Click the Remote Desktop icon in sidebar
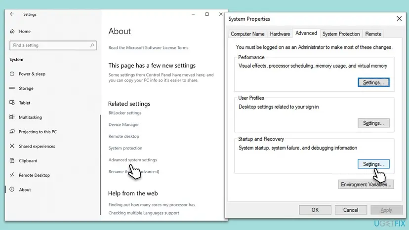The width and height of the screenshot is (409, 230). click(x=12, y=175)
